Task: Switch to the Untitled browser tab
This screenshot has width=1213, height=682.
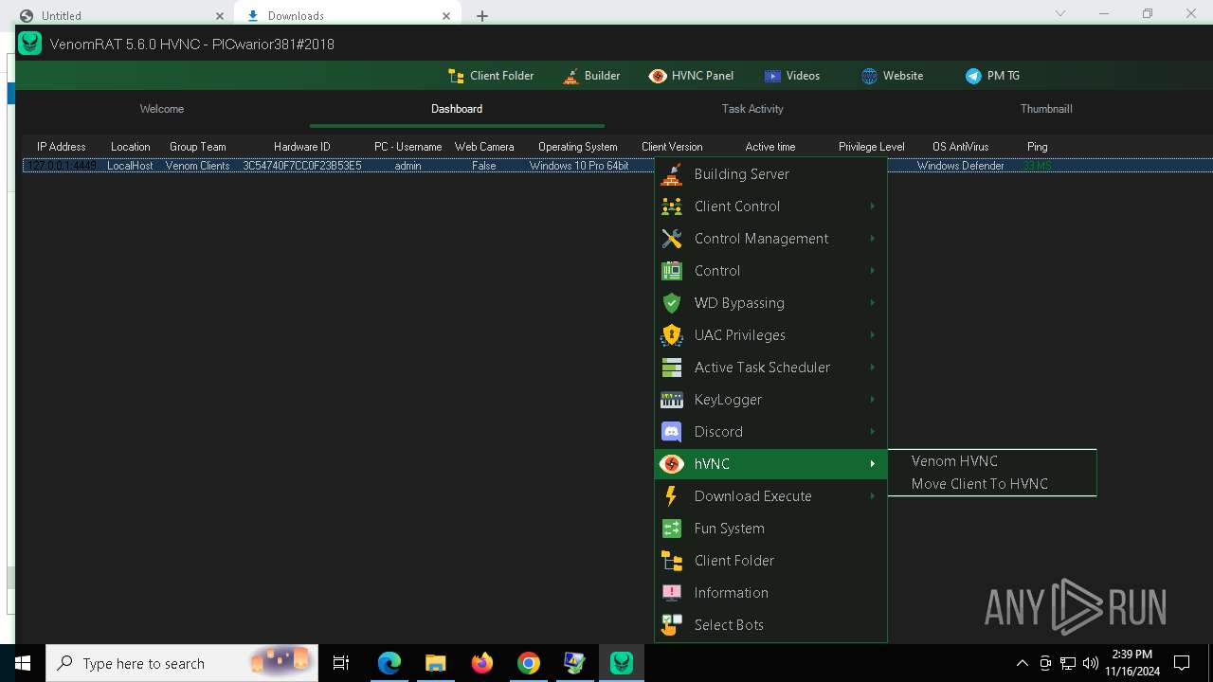Action: pyautogui.click(x=121, y=15)
